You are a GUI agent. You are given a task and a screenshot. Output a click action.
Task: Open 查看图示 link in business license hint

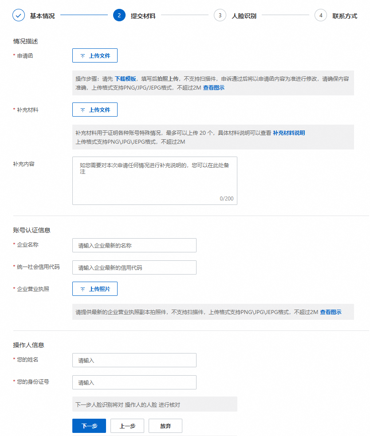point(331,312)
